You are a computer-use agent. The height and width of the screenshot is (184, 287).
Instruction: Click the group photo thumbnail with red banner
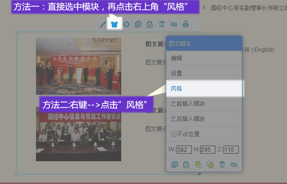[79, 134]
